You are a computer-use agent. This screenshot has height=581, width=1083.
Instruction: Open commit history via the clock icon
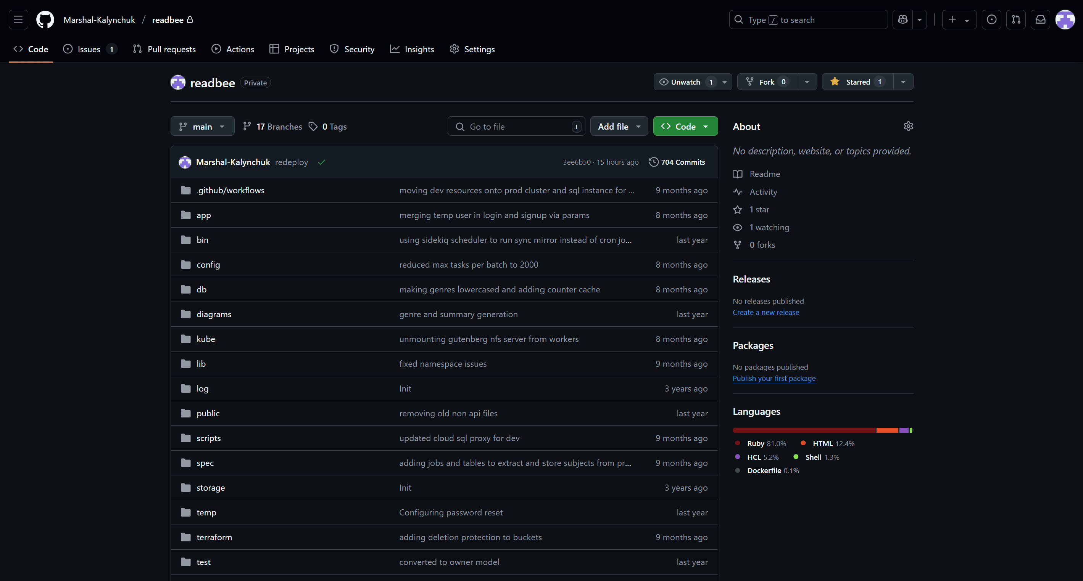[653, 162]
